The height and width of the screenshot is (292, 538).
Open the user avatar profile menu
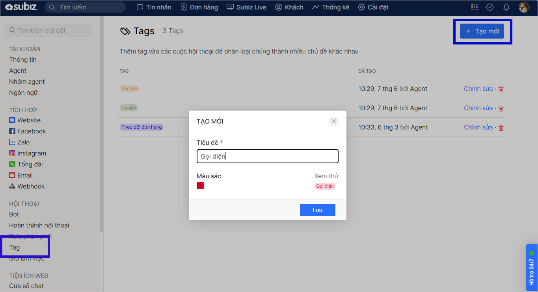click(x=524, y=7)
